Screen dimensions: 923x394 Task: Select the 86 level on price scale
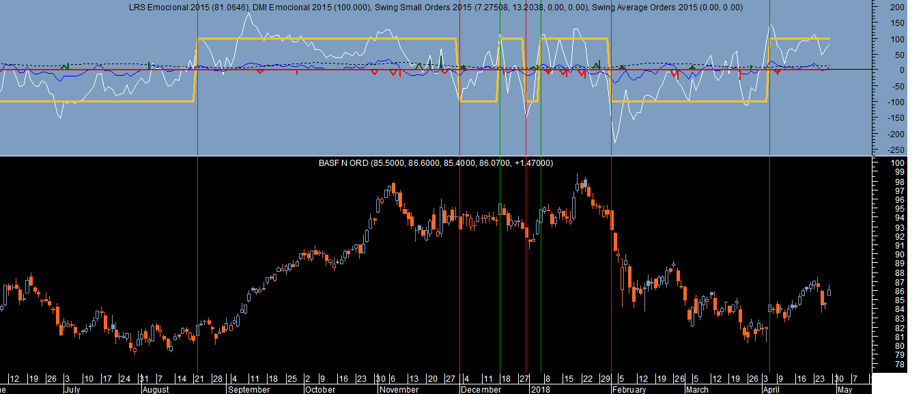(x=900, y=292)
